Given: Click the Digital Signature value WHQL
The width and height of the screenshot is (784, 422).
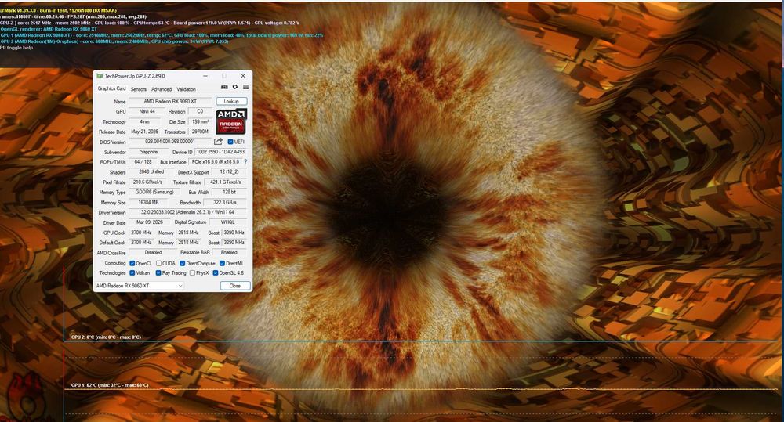Looking at the screenshot, I should pyautogui.click(x=228, y=222).
